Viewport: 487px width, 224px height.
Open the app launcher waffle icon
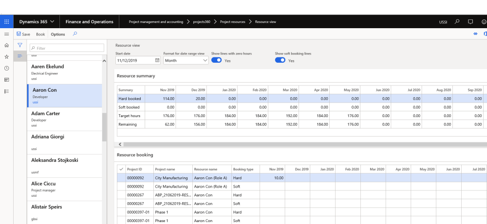point(7,22)
